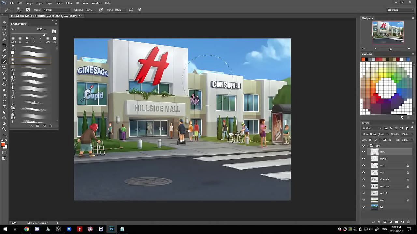Select the Horizontal Type tool

point(4,107)
